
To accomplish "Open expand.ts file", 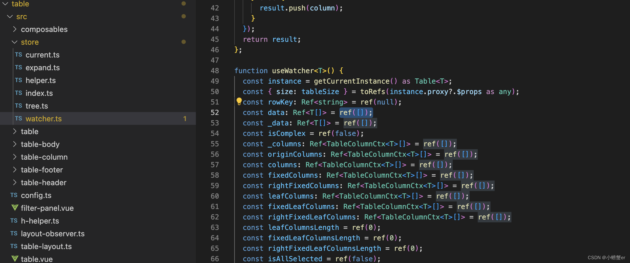I will click(43, 68).
